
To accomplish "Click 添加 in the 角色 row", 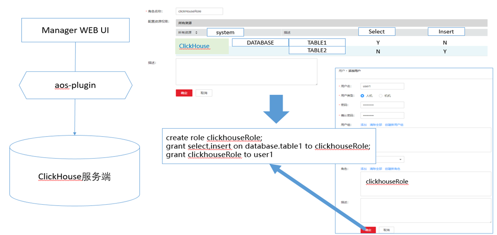I will click(x=364, y=169).
